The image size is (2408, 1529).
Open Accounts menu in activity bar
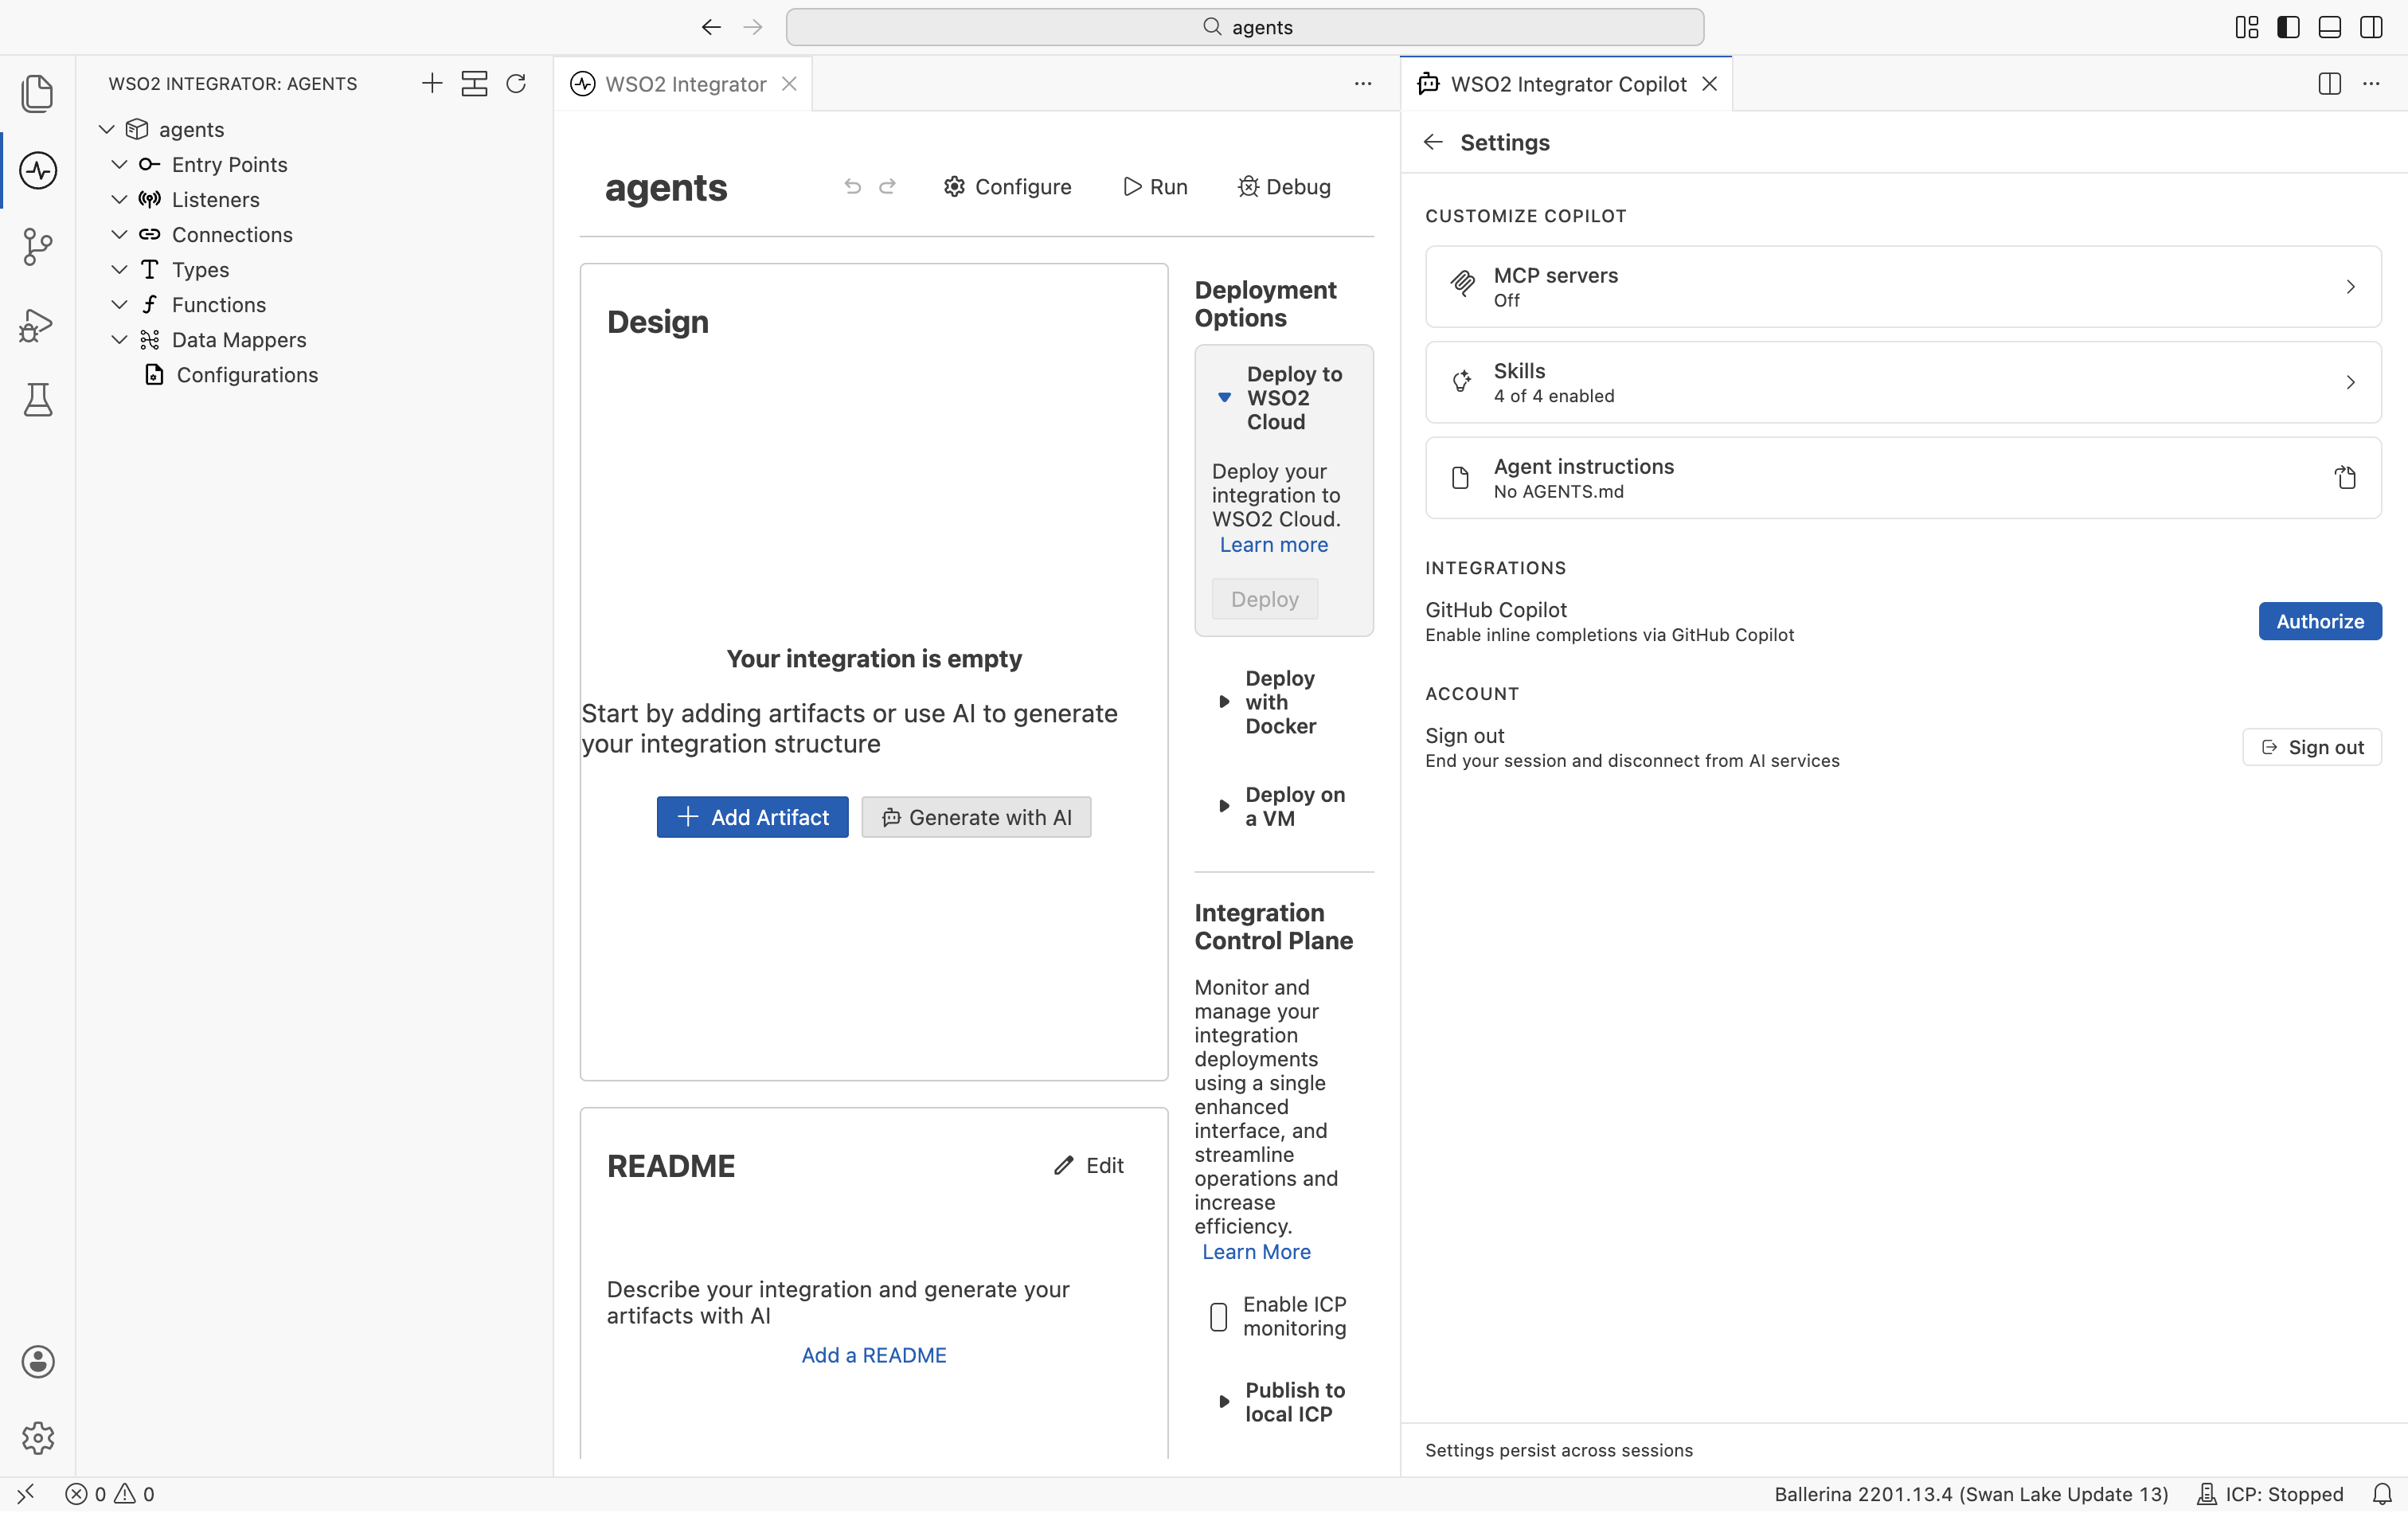pyautogui.click(x=37, y=1362)
